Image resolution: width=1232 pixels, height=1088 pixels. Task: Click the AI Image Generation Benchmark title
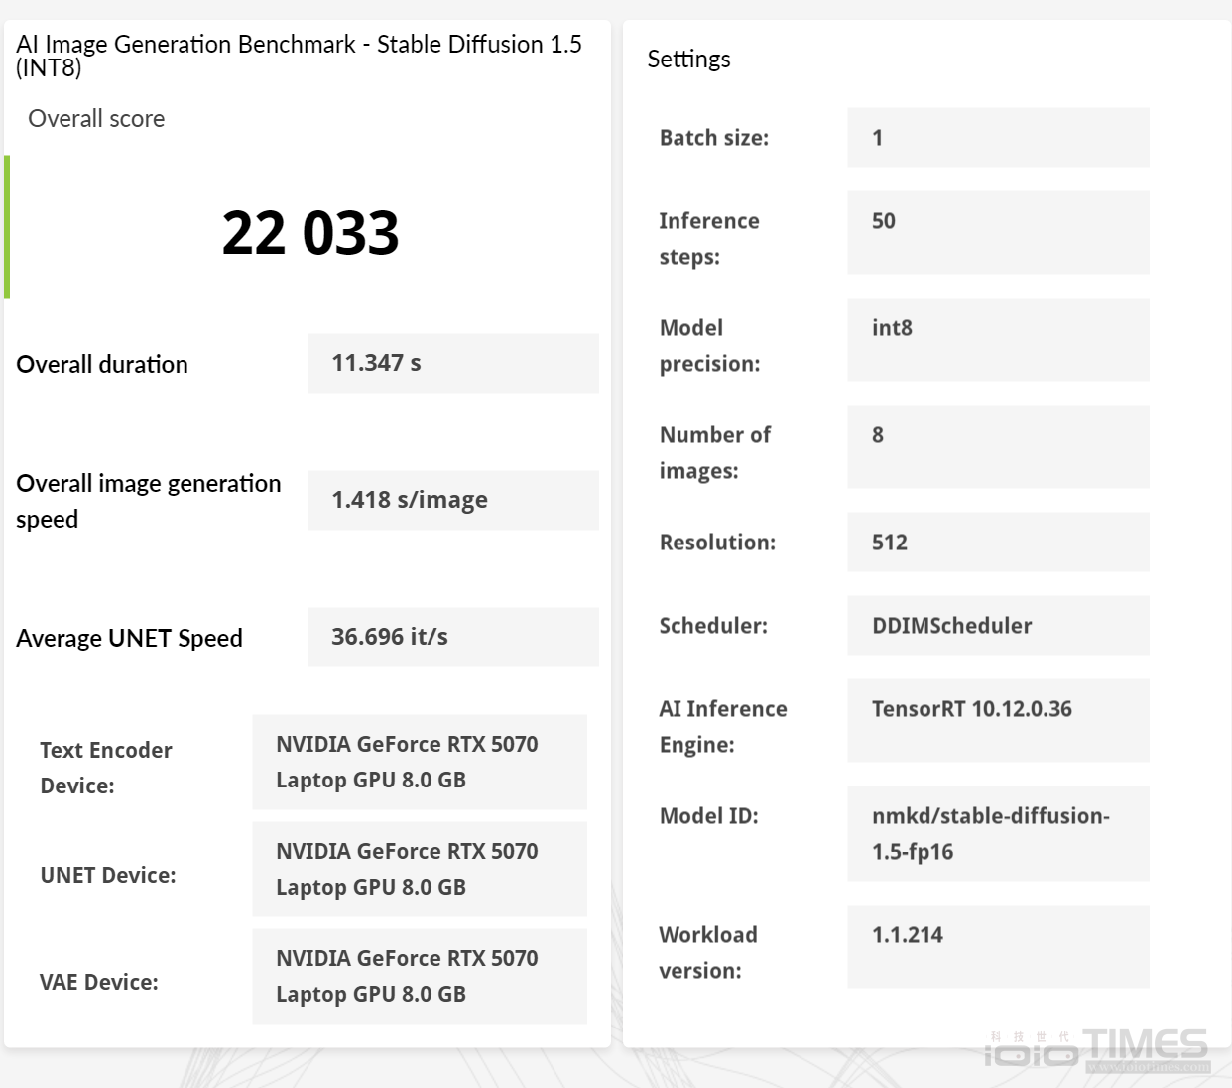(x=299, y=56)
